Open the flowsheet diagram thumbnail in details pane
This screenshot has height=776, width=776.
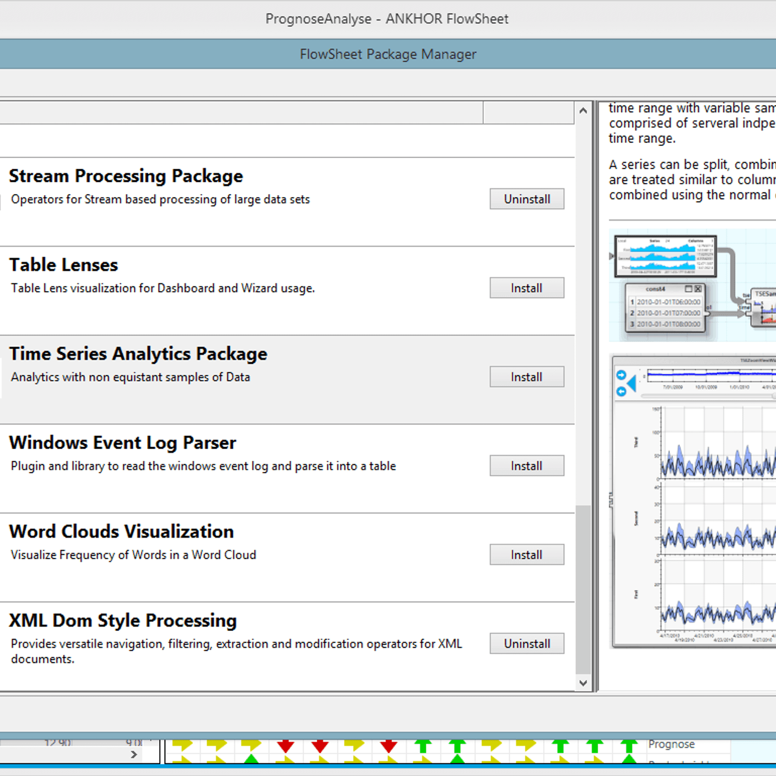click(693, 286)
